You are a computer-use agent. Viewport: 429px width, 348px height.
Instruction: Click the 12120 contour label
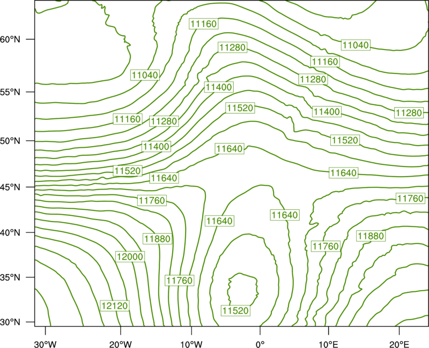115,306
